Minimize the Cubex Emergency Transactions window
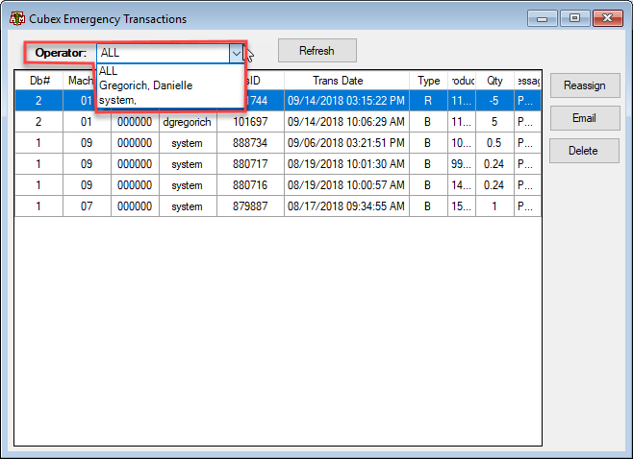Image resolution: width=633 pixels, height=459 pixels. (x=543, y=18)
